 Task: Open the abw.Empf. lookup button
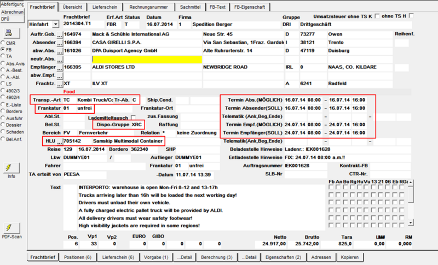click(60, 76)
